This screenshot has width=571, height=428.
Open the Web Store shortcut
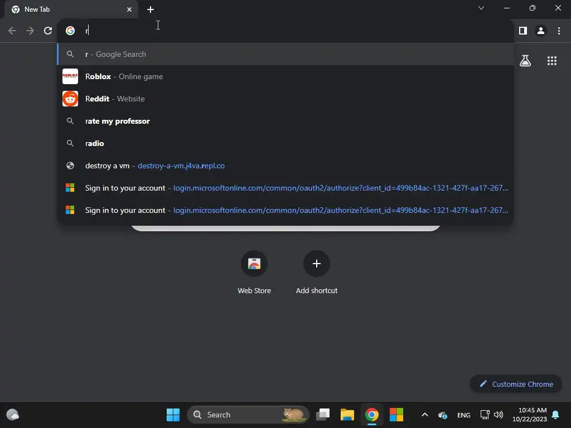coord(254,272)
